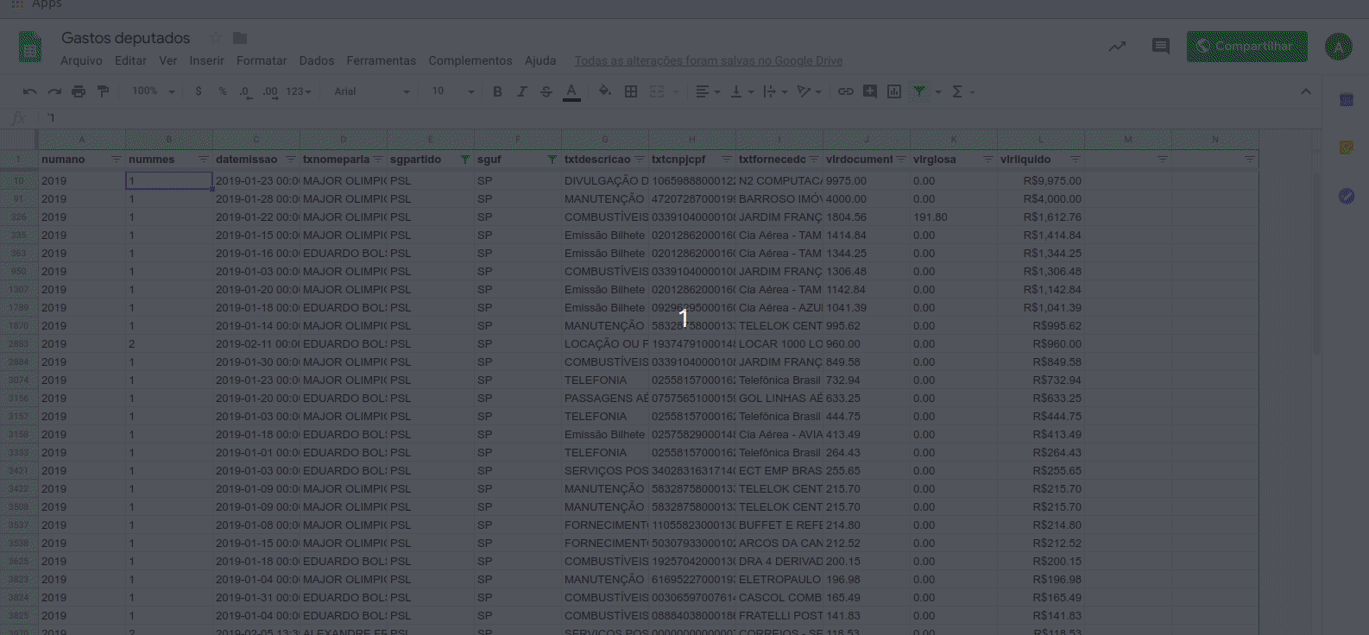This screenshot has height=635, width=1369.
Task: Open the text color picker
Action: pos(571,91)
